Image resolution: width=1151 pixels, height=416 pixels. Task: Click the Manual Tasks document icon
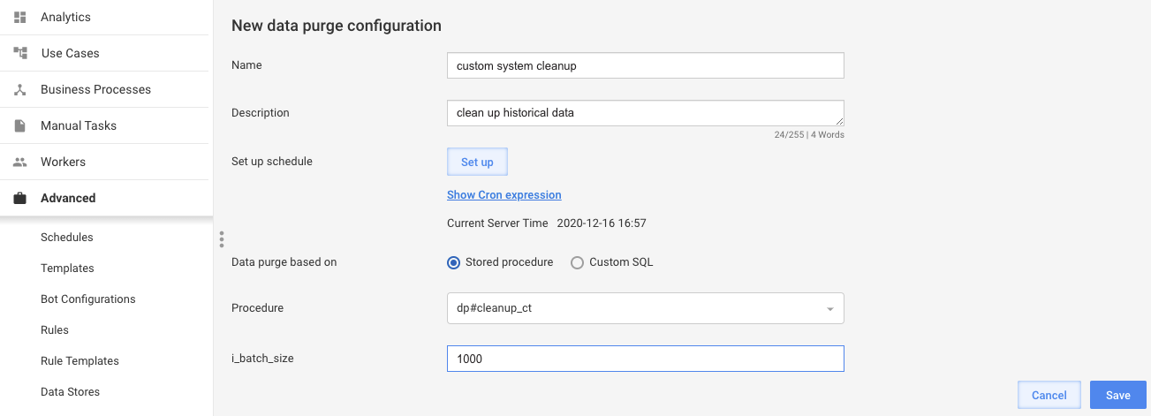point(19,125)
